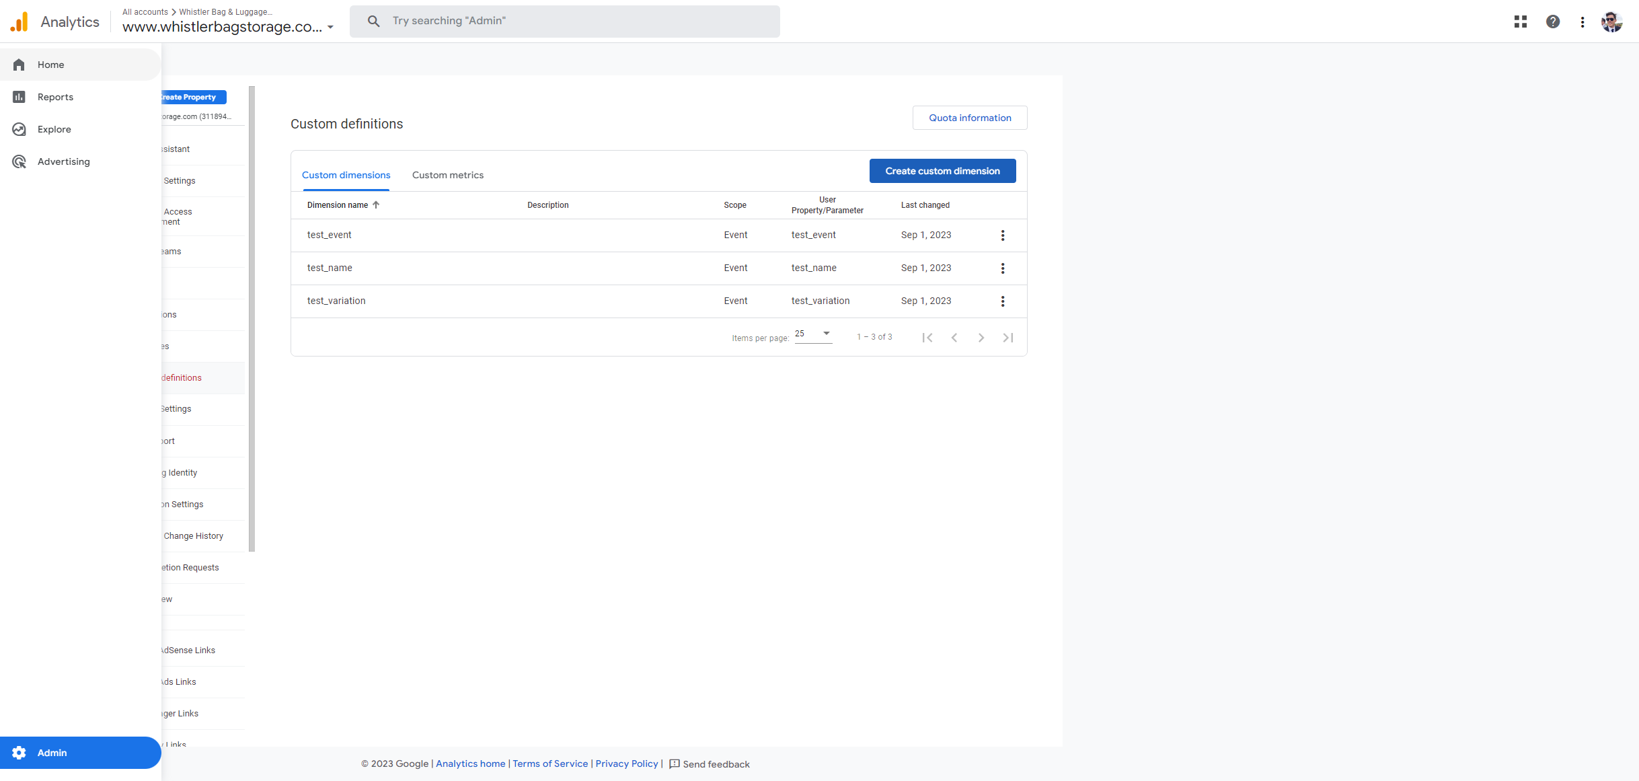Click the test_event dimension name
1639x781 pixels.
click(x=330, y=235)
